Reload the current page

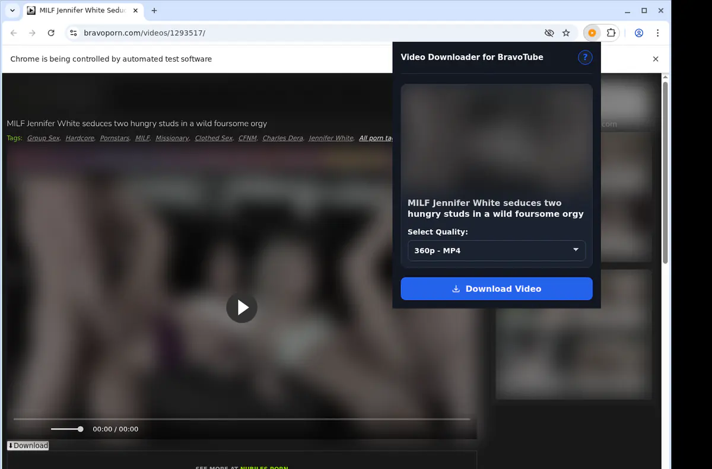coord(51,33)
